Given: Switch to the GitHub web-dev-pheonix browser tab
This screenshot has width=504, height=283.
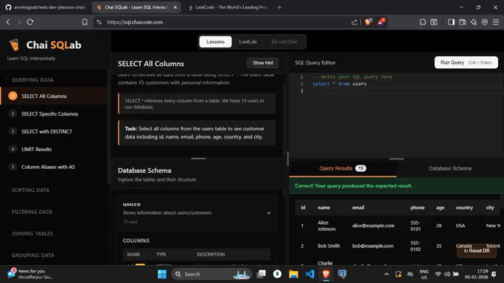Looking at the screenshot, I should coord(46,7).
